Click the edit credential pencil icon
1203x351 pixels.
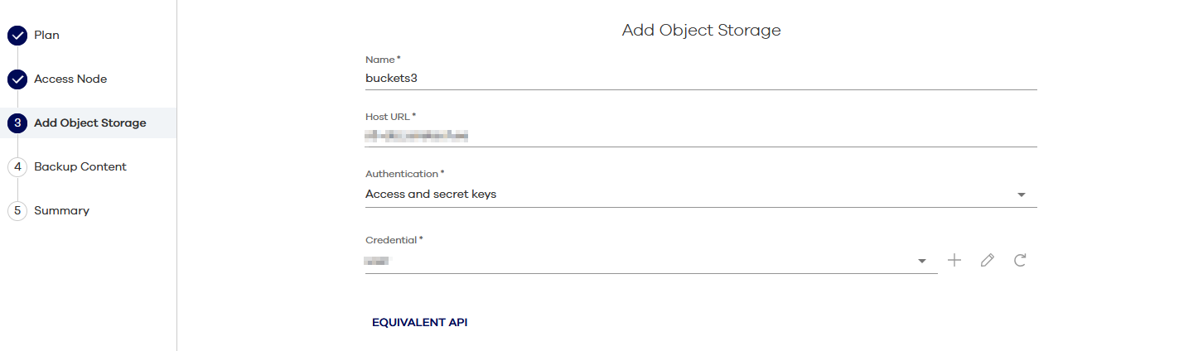[x=987, y=261]
